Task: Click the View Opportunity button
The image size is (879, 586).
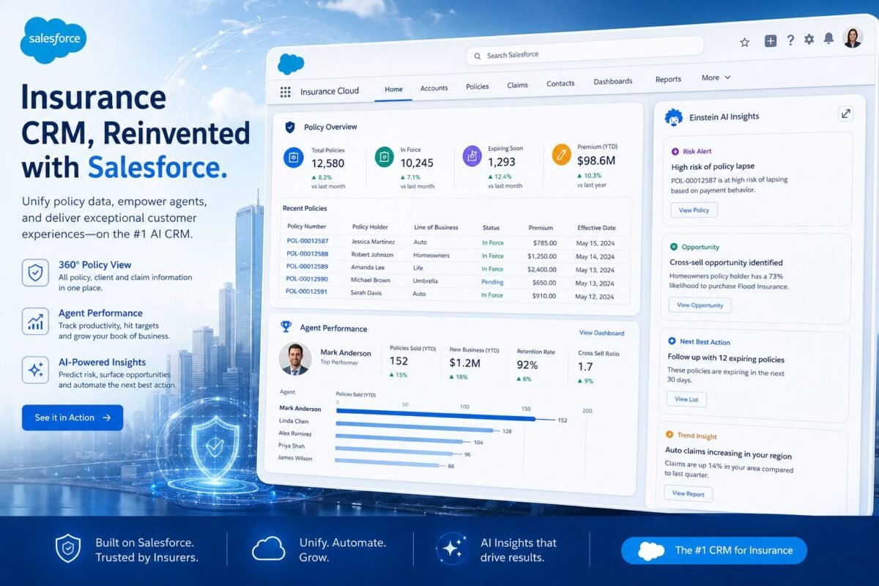Action: (700, 305)
